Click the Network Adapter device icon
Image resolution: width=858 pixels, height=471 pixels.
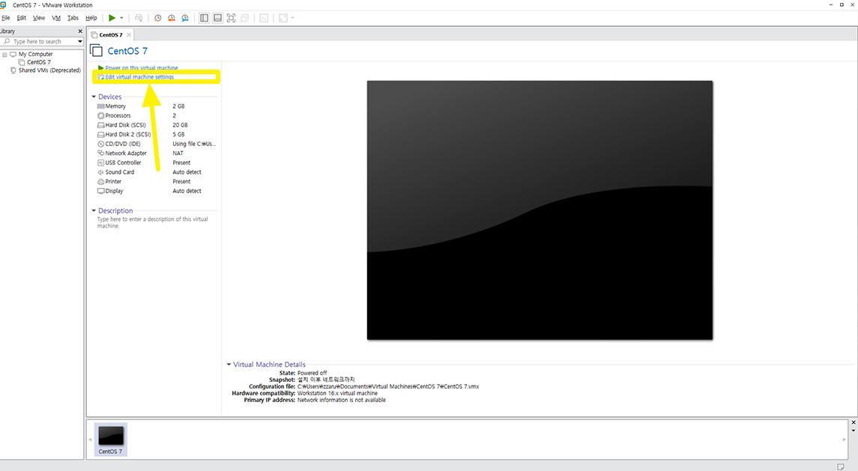100,154
